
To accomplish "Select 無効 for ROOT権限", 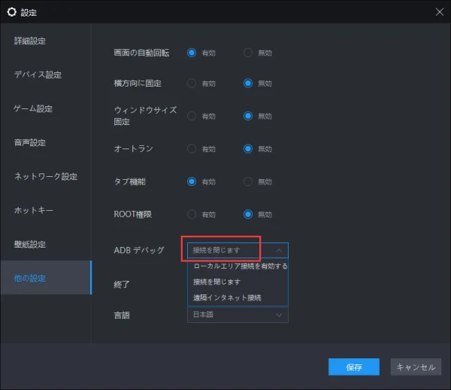I will (x=248, y=215).
